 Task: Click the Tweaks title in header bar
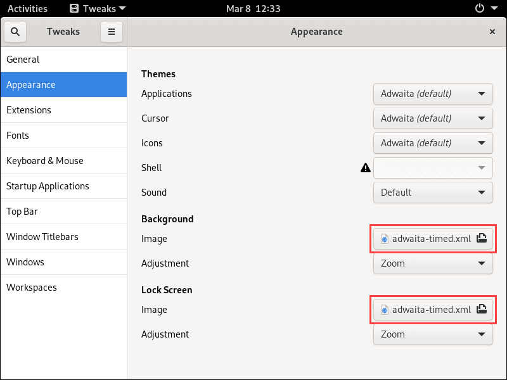(63, 32)
